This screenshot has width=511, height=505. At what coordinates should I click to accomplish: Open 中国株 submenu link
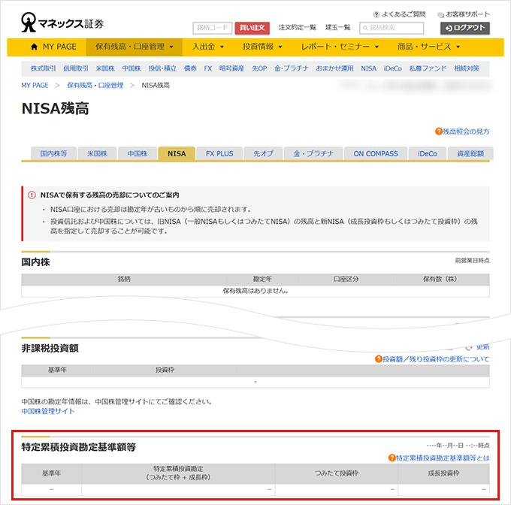(x=132, y=68)
